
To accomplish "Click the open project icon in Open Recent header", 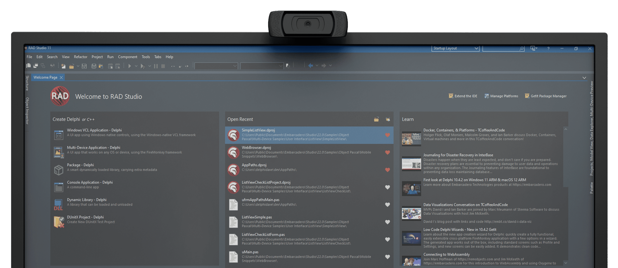I will [x=388, y=119].
